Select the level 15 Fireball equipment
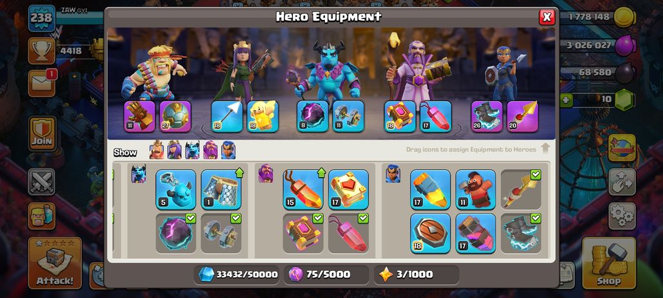The image size is (663, 298). coord(302,189)
